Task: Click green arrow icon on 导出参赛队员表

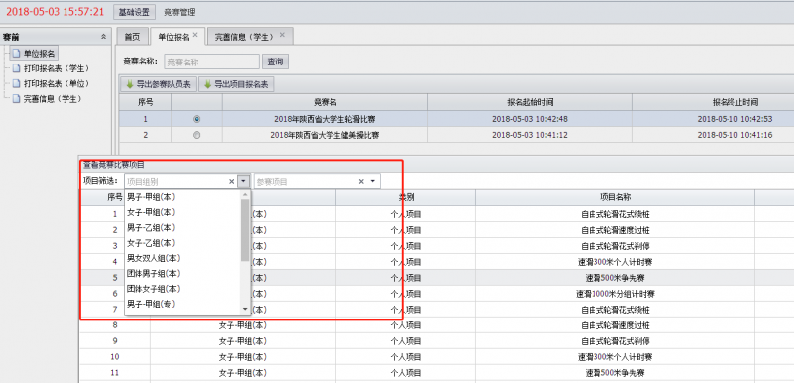Action: pyautogui.click(x=130, y=84)
